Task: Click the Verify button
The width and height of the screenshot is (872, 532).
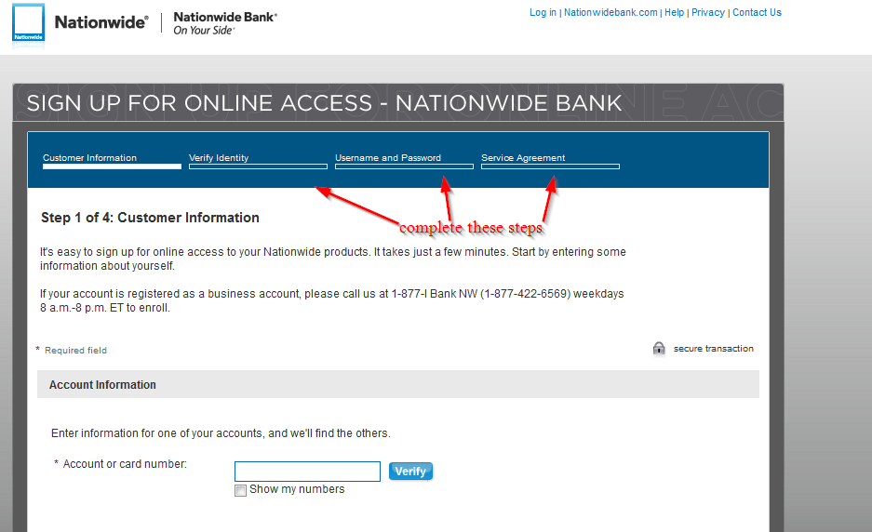Action: pos(410,472)
